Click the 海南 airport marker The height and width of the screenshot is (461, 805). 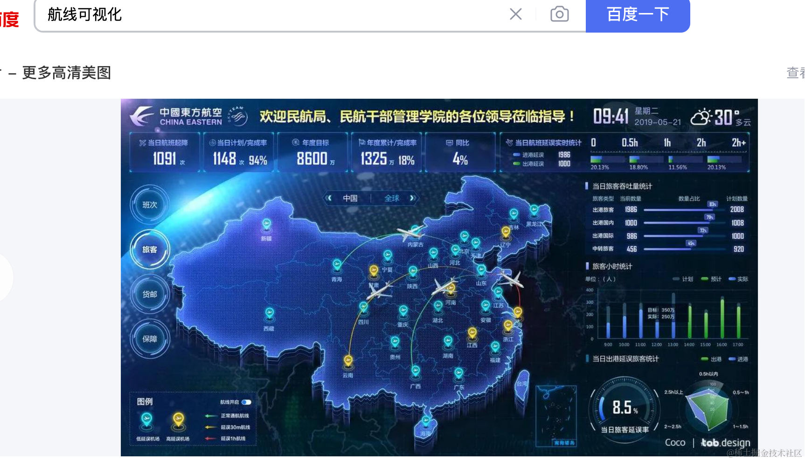(x=425, y=422)
